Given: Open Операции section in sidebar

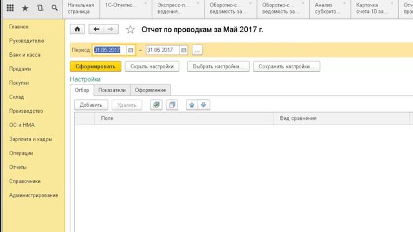Looking at the screenshot, I should [x=21, y=153].
